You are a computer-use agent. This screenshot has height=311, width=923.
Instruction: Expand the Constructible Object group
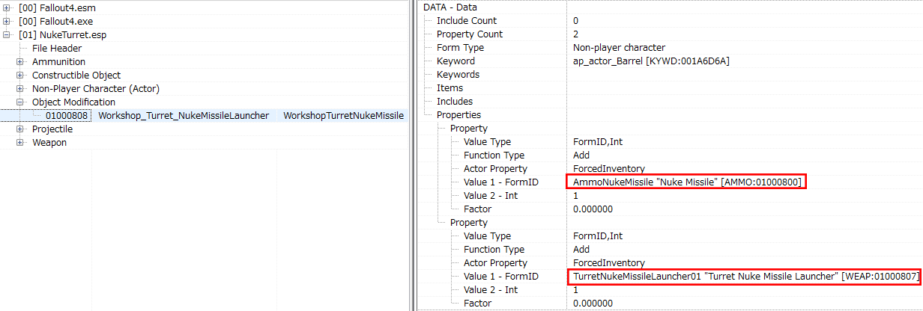tap(20, 75)
